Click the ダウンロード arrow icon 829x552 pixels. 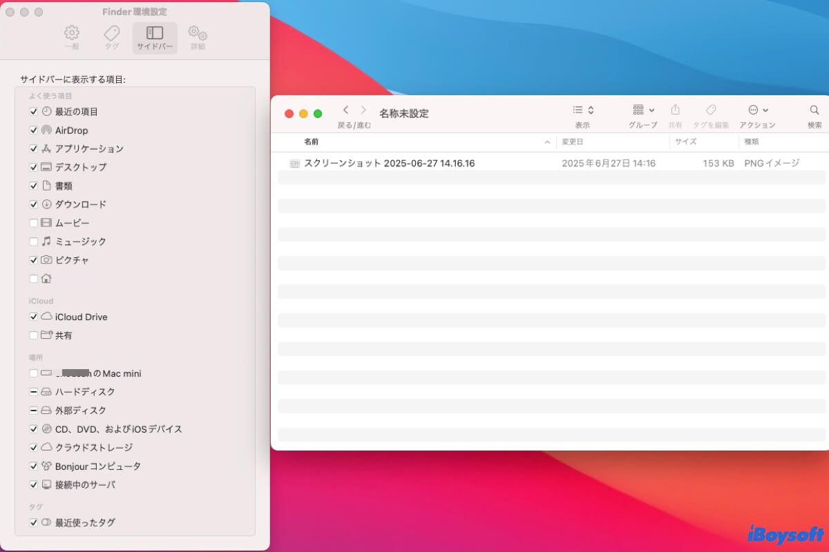(x=46, y=204)
